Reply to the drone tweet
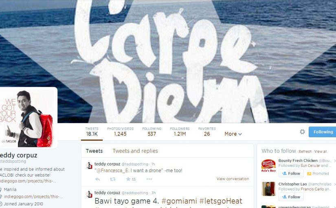336x208 pixels. coord(97,179)
